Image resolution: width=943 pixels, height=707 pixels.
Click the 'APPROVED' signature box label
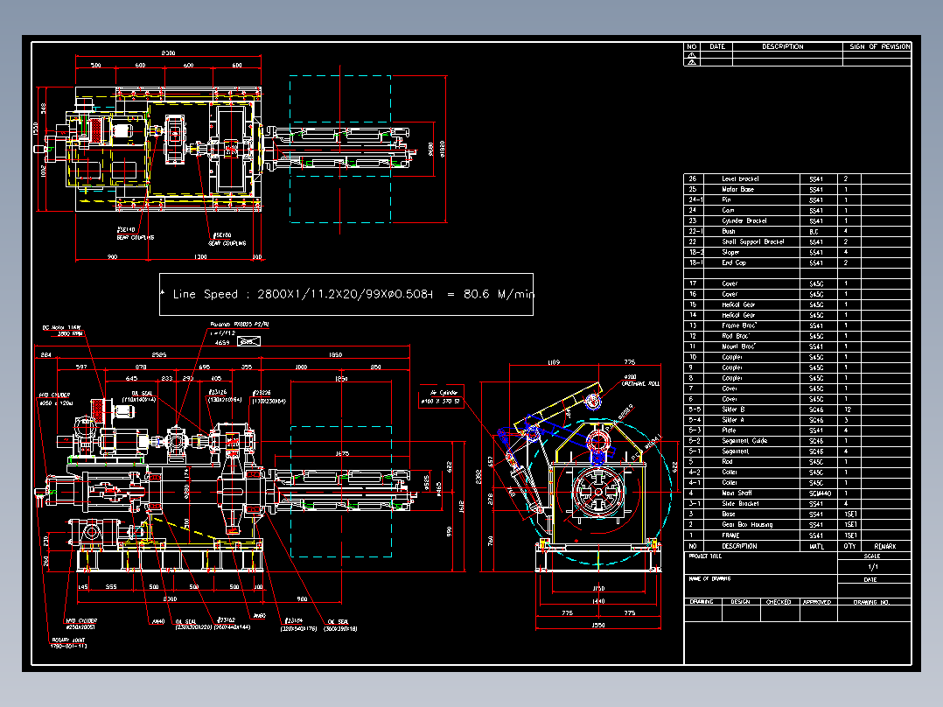click(817, 602)
